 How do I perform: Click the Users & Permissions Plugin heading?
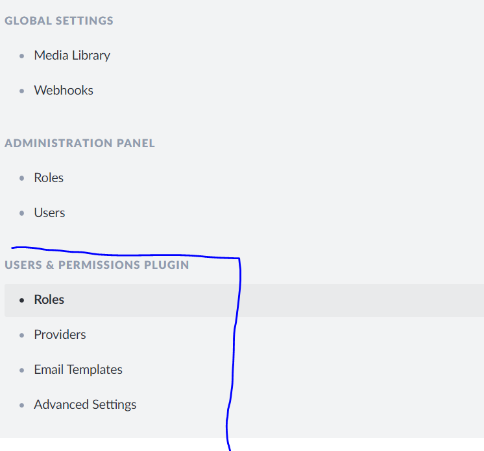(97, 265)
